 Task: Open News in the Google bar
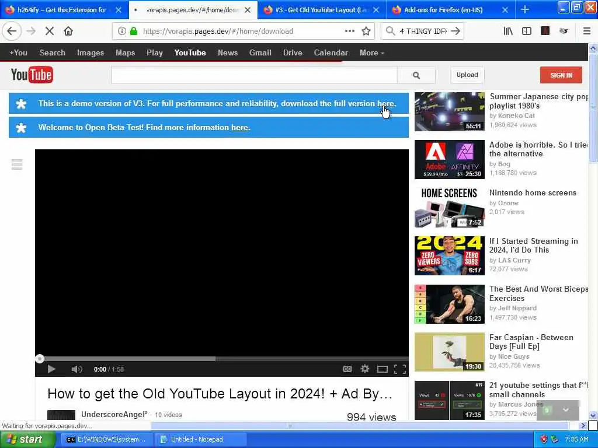point(228,52)
